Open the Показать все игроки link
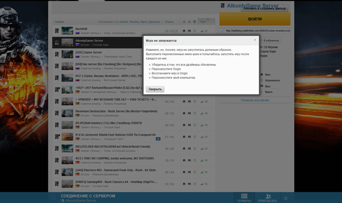342x203 pixels. [255, 100]
